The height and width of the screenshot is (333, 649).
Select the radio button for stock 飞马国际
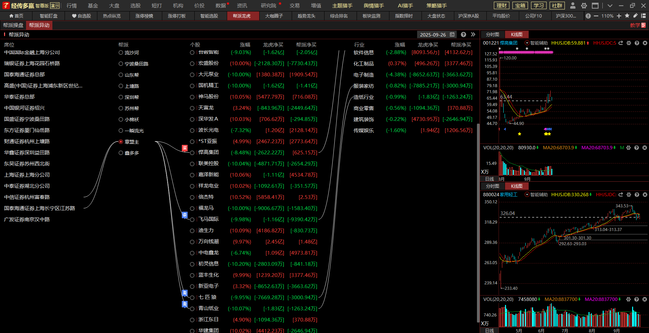pos(192,220)
